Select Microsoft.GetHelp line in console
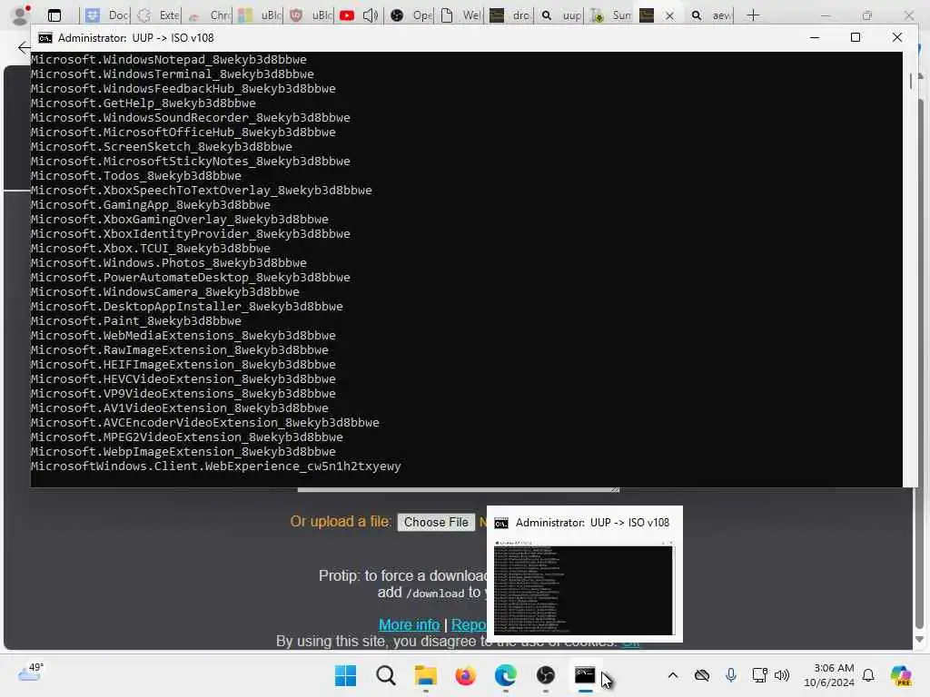 pos(143,103)
